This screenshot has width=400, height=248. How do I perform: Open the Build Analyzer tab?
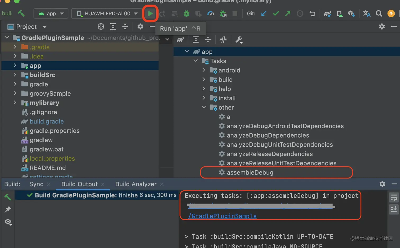(136, 184)
